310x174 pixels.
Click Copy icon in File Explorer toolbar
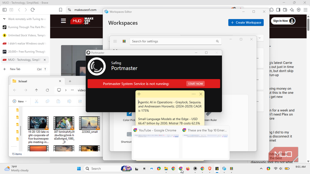tap(47, 101)
